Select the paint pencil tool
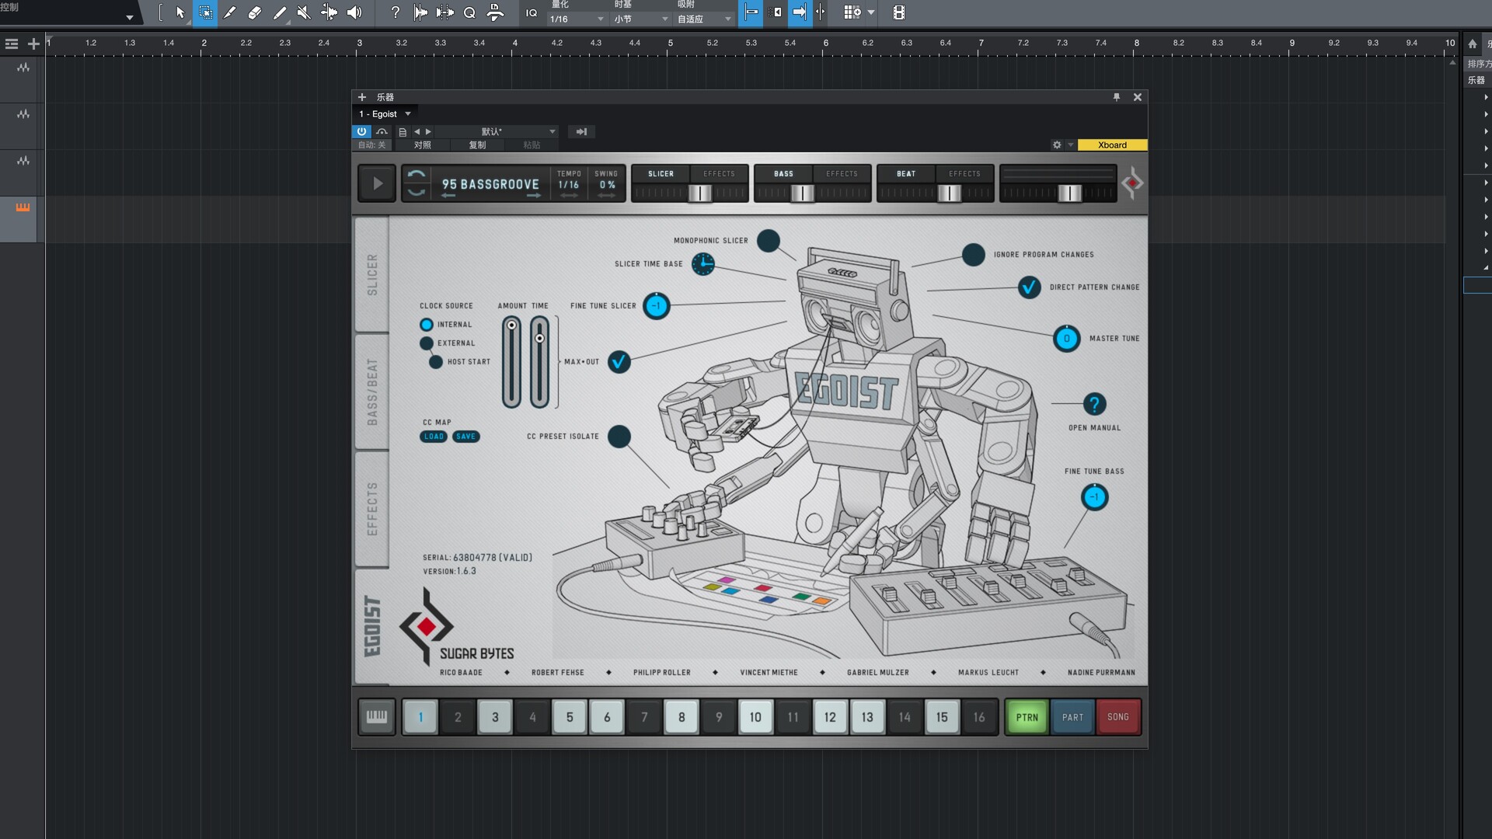This screenshot has width=1492, height=839. (280, 12)
